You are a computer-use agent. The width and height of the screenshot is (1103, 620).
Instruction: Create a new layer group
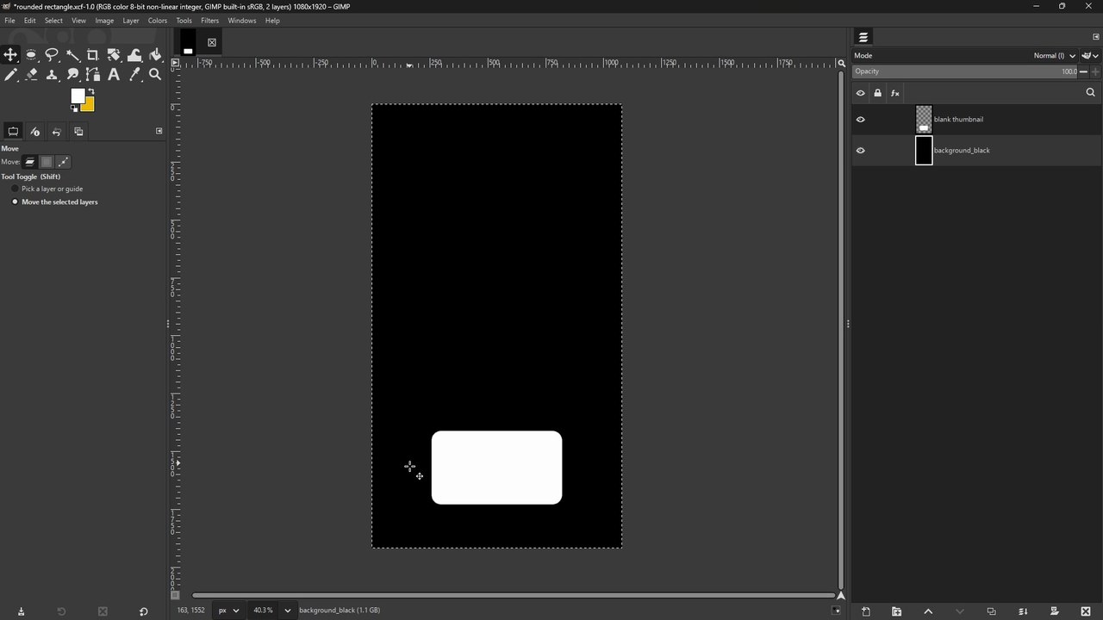(x=896, y=611)
